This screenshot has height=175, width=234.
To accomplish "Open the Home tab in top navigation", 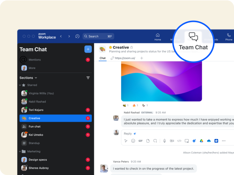I will [158, 37].
